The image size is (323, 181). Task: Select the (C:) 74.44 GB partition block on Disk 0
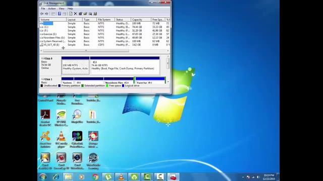click(125, 65)
